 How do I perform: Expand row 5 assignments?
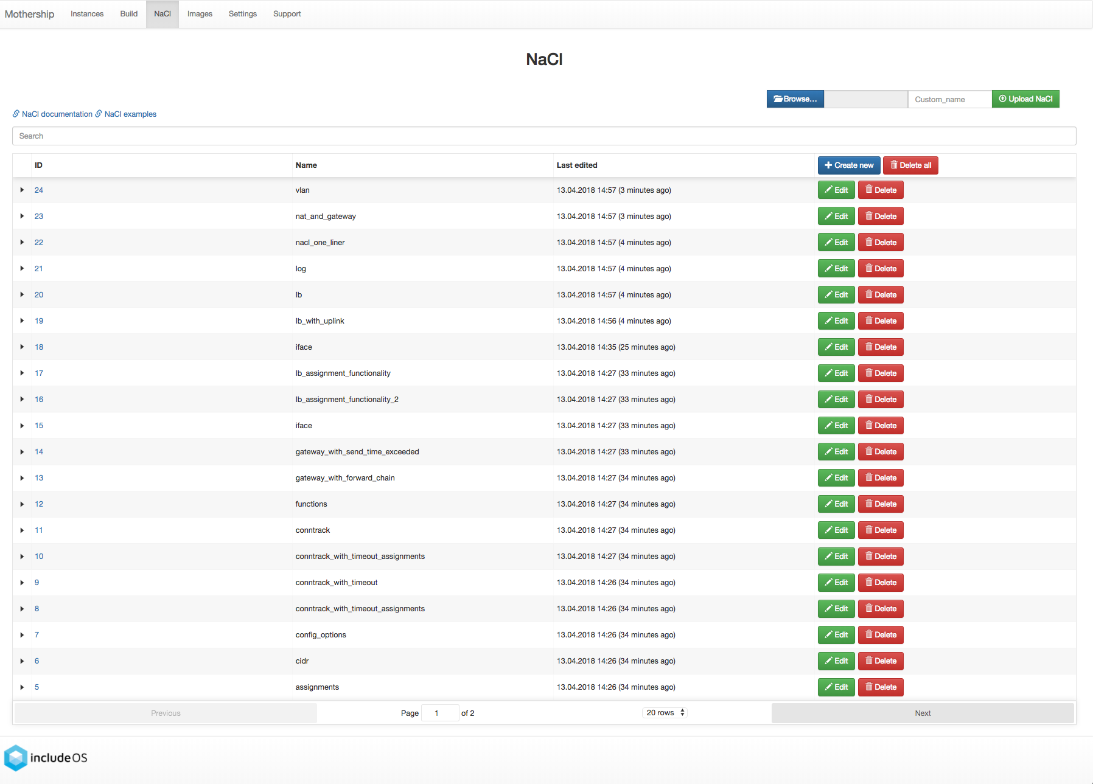(x=22, y=687)
